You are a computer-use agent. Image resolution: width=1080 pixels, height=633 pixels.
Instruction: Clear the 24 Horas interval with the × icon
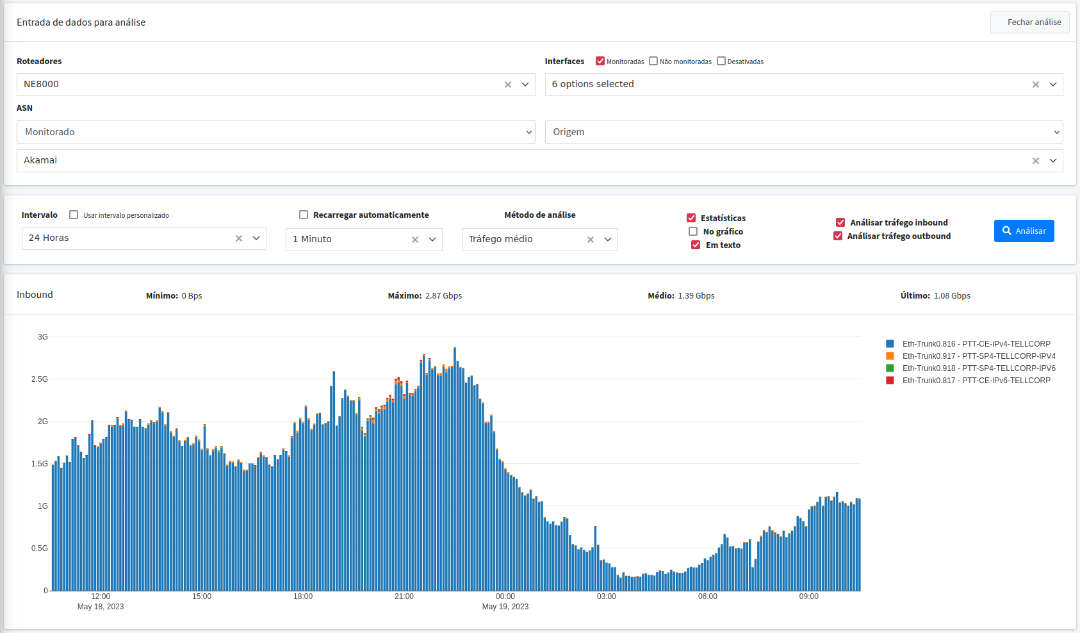pos(238,238)
